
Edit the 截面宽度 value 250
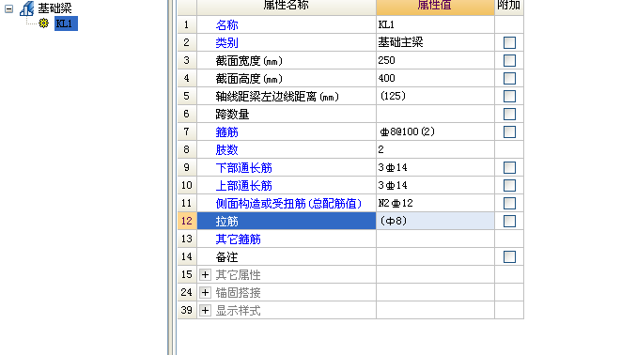435,60
